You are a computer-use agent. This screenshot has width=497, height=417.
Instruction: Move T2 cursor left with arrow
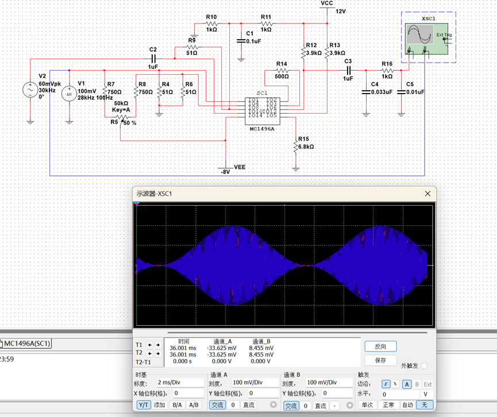(149, 353)
